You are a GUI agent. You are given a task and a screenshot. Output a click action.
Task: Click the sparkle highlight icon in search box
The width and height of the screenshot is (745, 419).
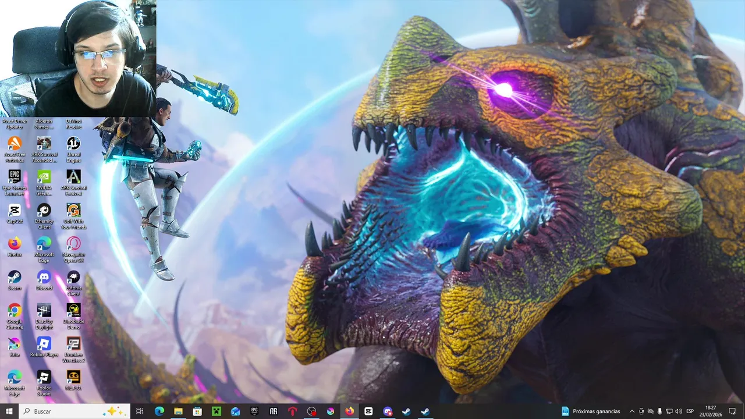coord(113,411)
